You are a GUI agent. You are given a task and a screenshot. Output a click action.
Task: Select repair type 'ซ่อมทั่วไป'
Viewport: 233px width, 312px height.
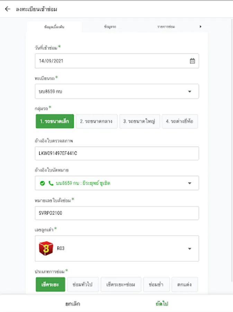[83, 285]
